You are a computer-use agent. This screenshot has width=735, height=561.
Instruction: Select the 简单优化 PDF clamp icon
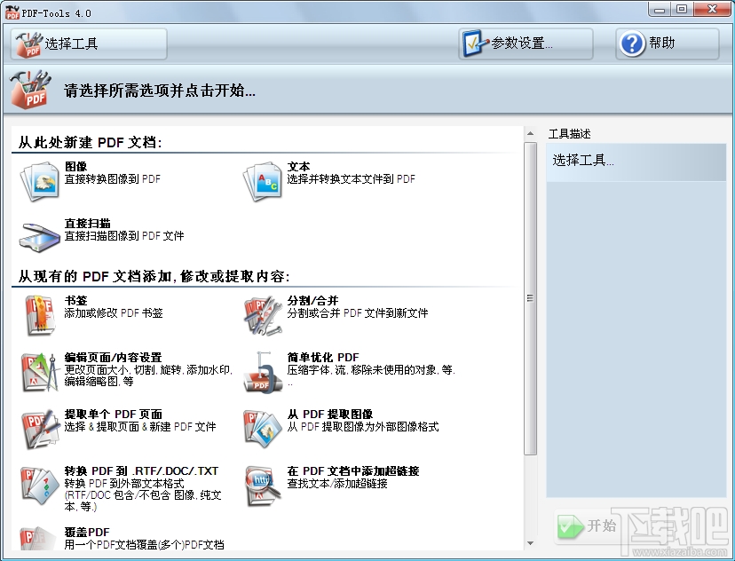pyautogui.click(x=263, y=372)
